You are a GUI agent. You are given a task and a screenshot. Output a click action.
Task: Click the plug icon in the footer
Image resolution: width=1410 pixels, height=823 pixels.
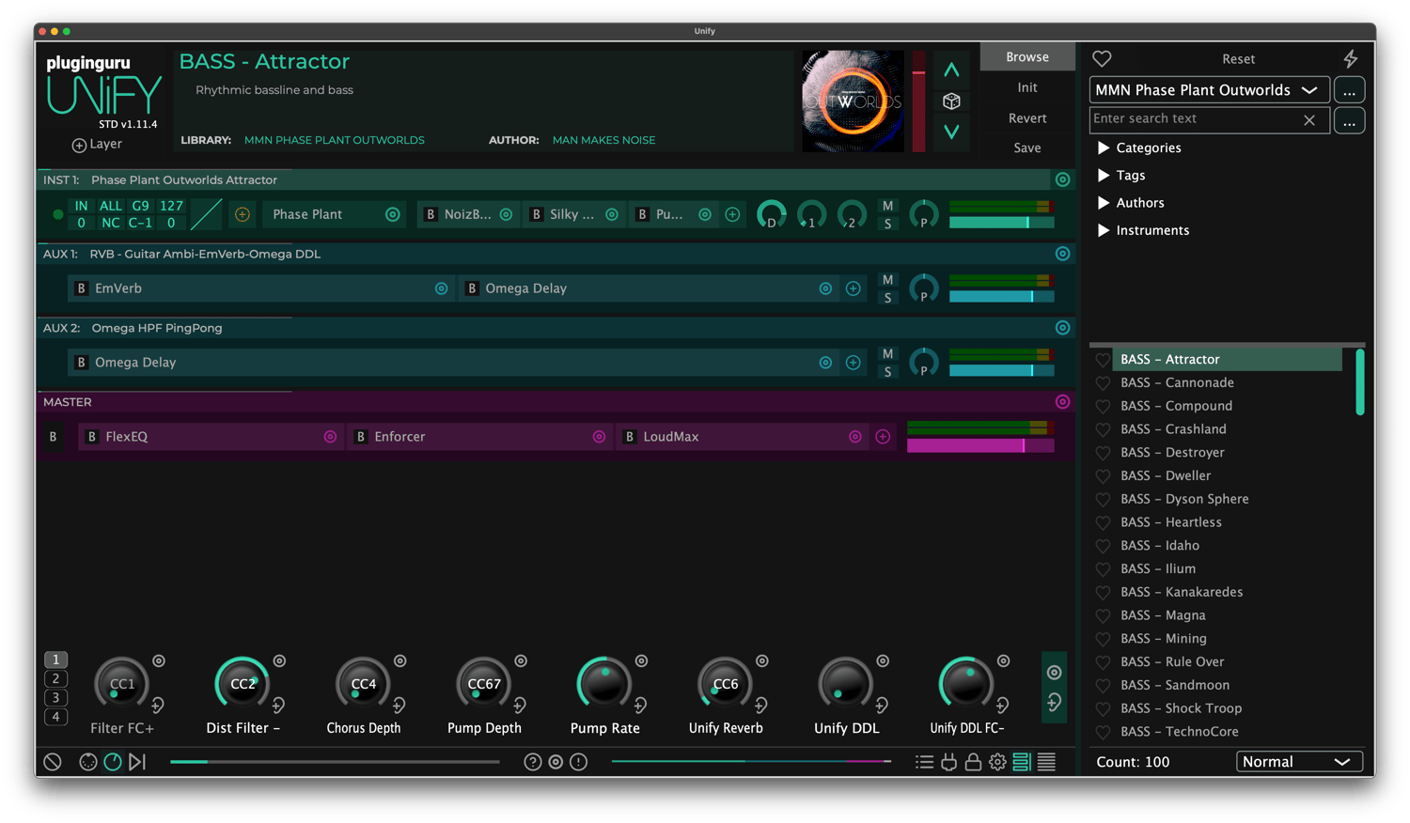948,762
